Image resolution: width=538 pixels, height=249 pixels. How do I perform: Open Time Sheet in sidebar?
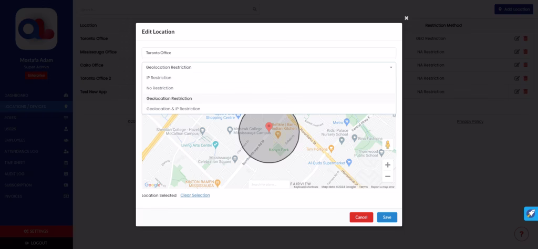[x=36, y=162]
